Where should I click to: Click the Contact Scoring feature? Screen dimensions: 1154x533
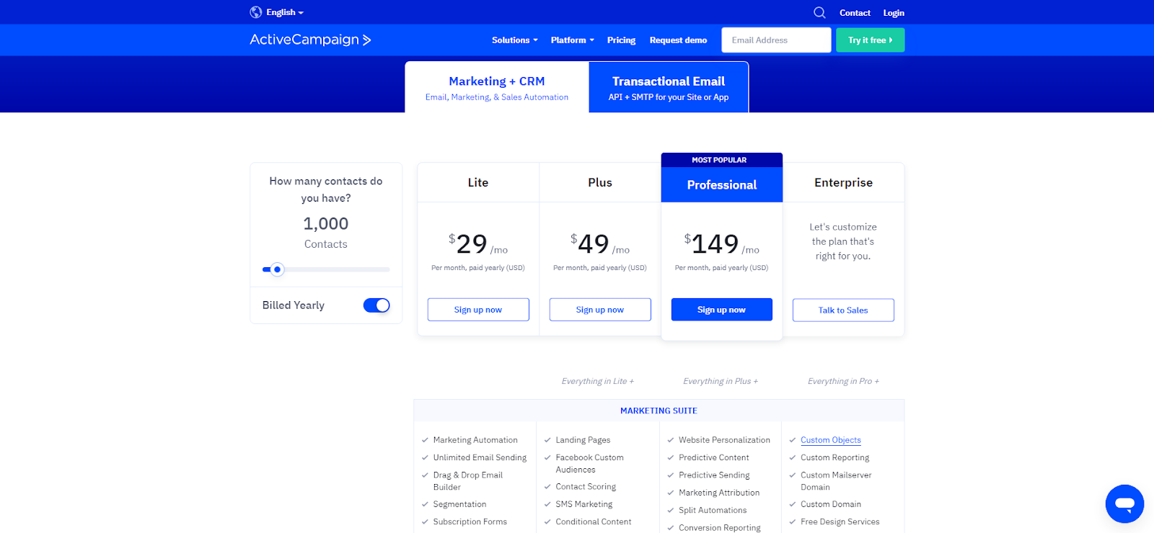[x=586, y=487]
